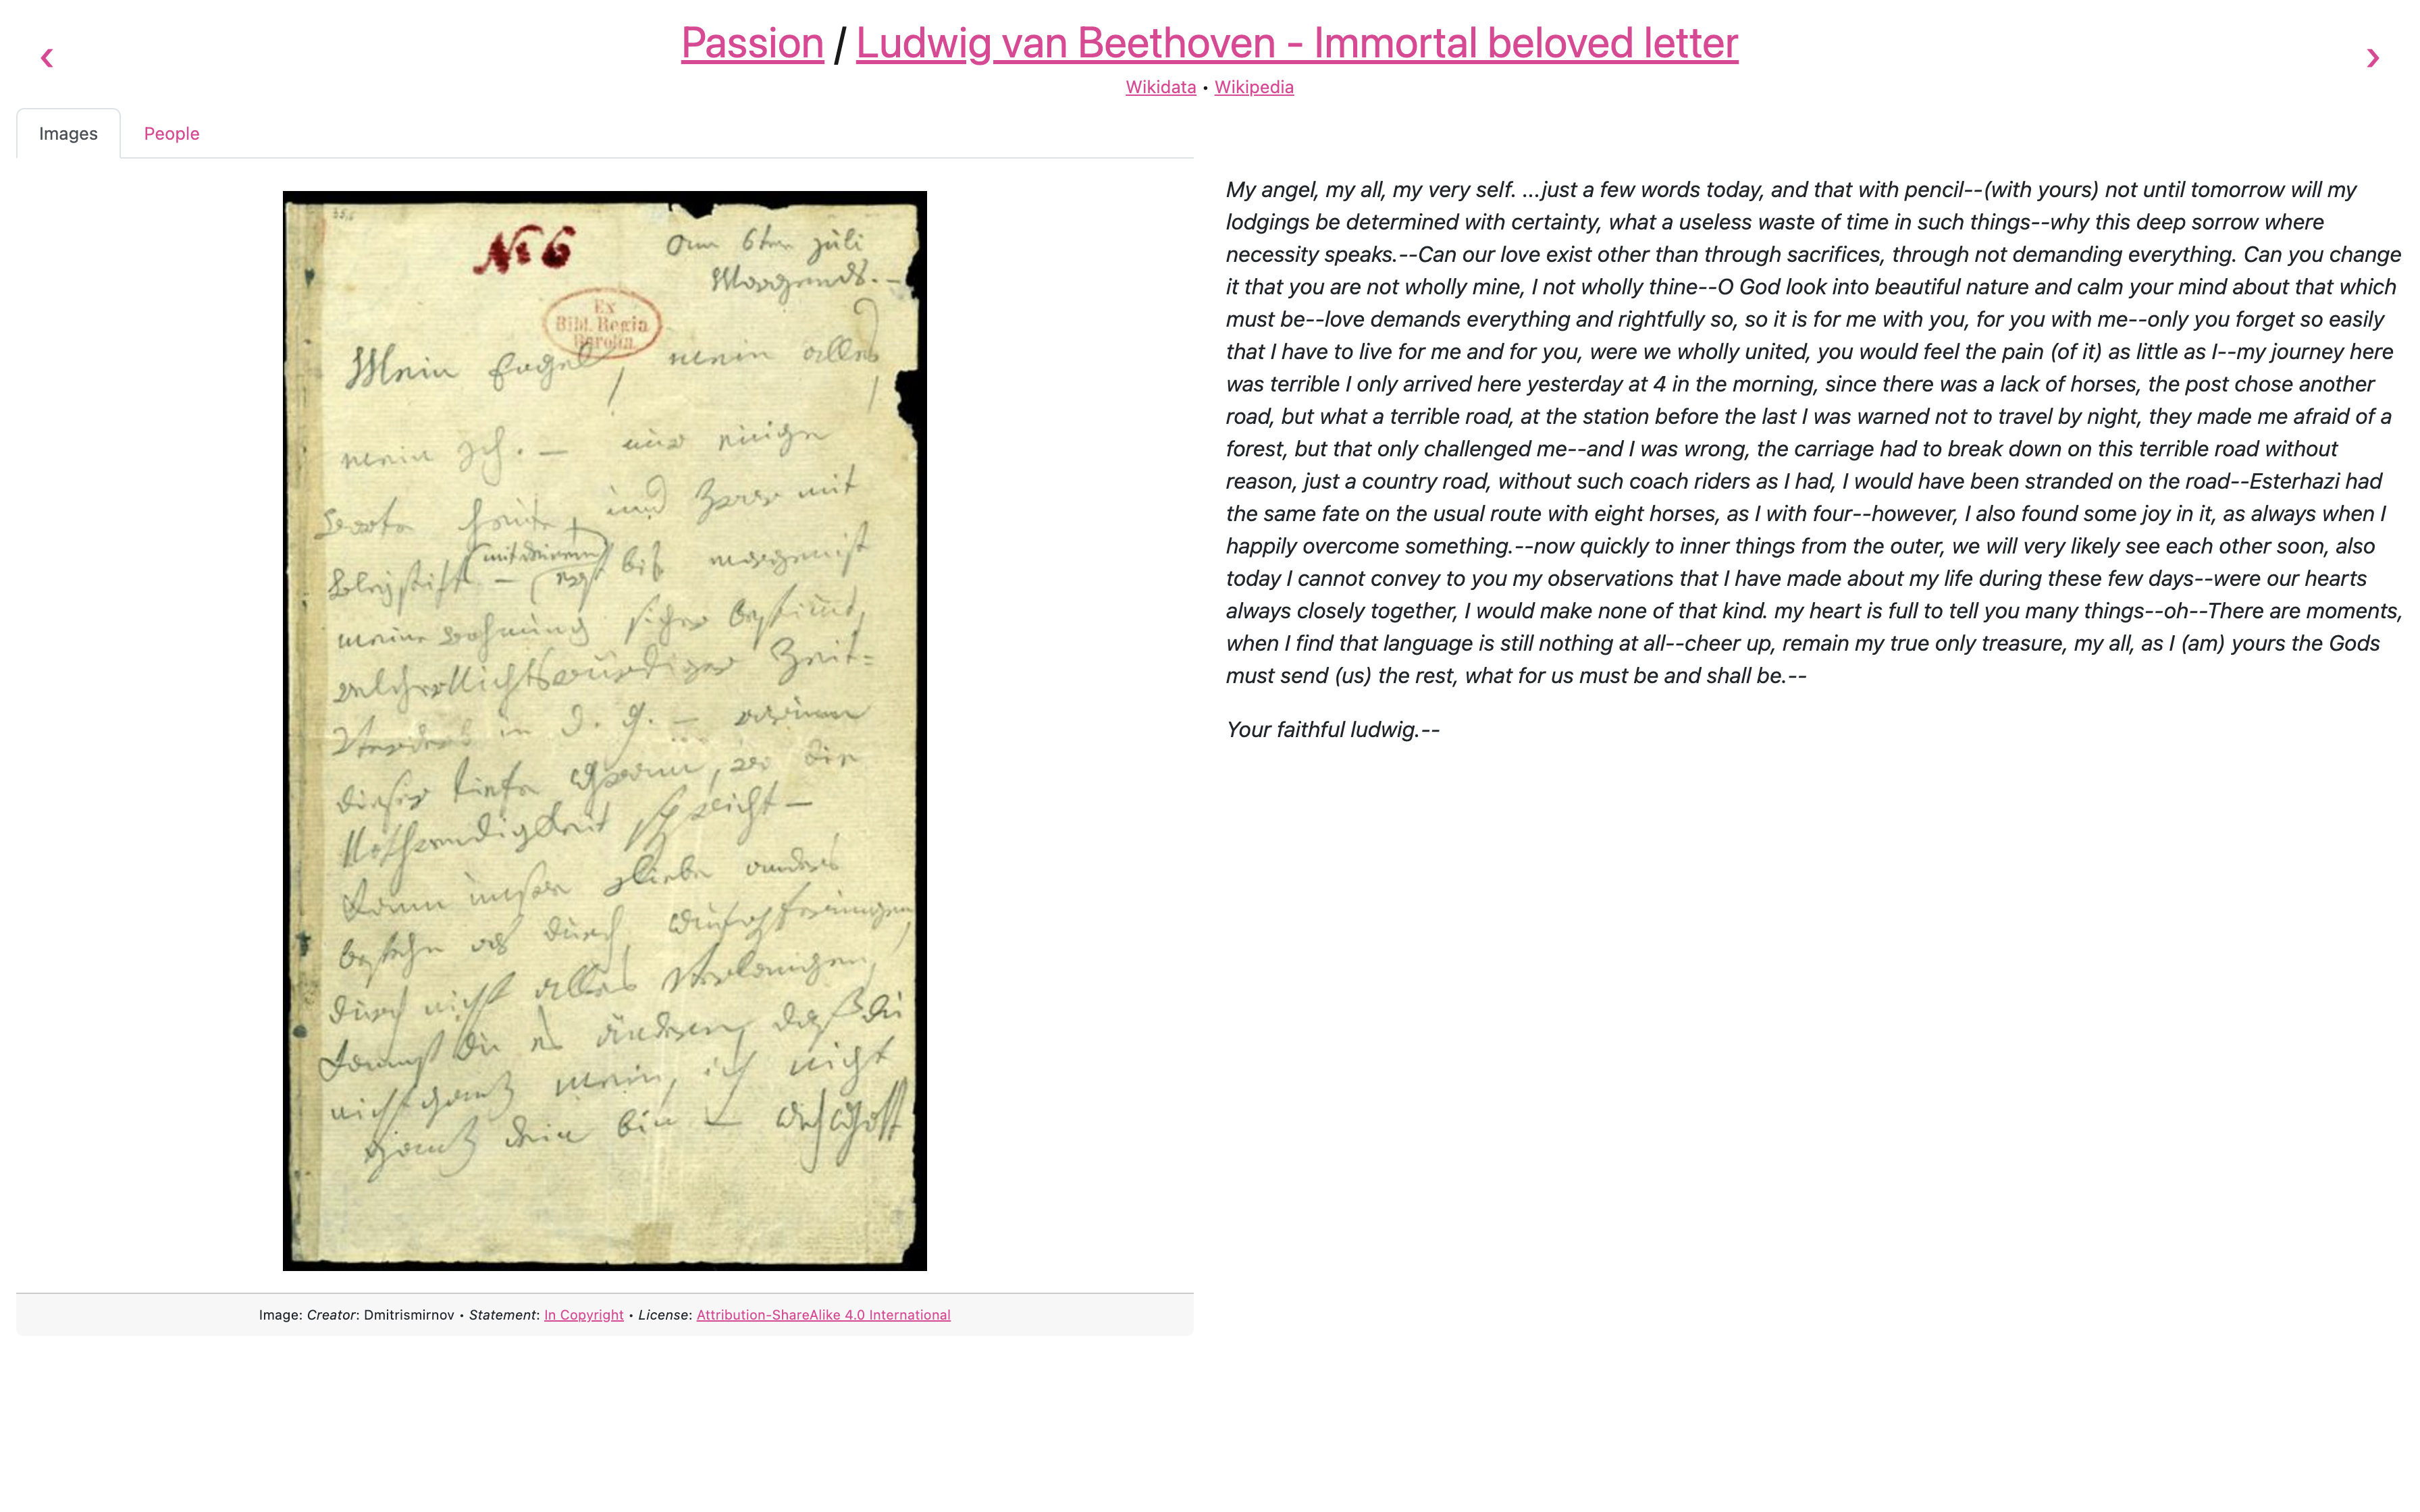Click the Attribution-ShareAlike 4.0 license link

[822, 1314]
